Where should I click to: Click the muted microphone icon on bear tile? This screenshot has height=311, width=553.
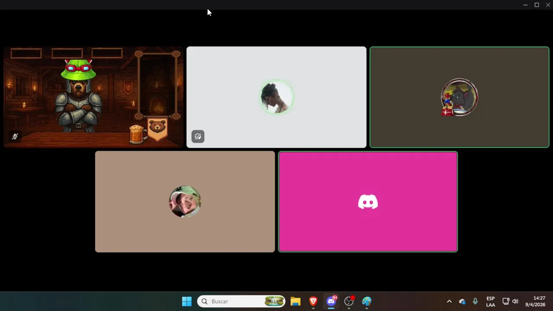pyautogui.click(x=15, y=136)
